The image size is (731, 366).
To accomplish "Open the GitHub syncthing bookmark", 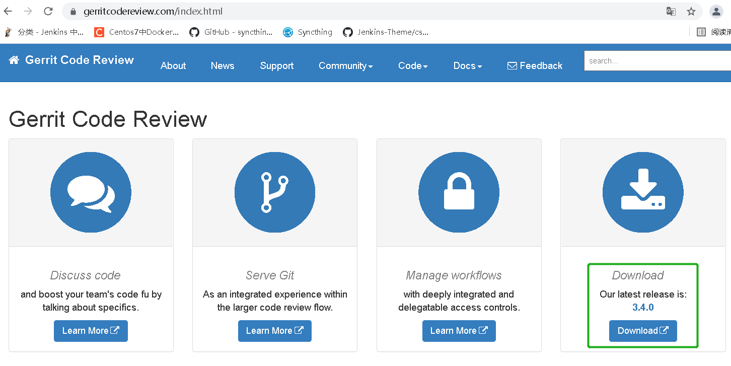I will [x=231, y=32].
